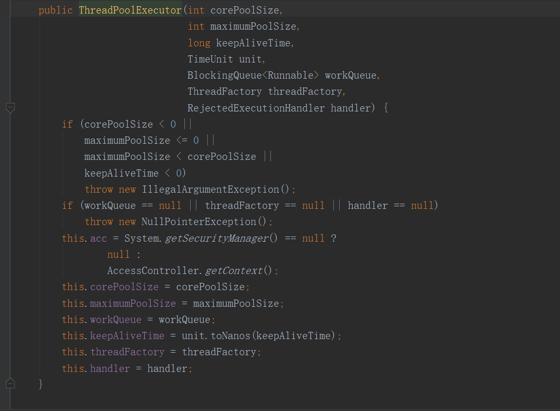
Task: Click NullPointerException in throw statement
Action: pos(199,222)
